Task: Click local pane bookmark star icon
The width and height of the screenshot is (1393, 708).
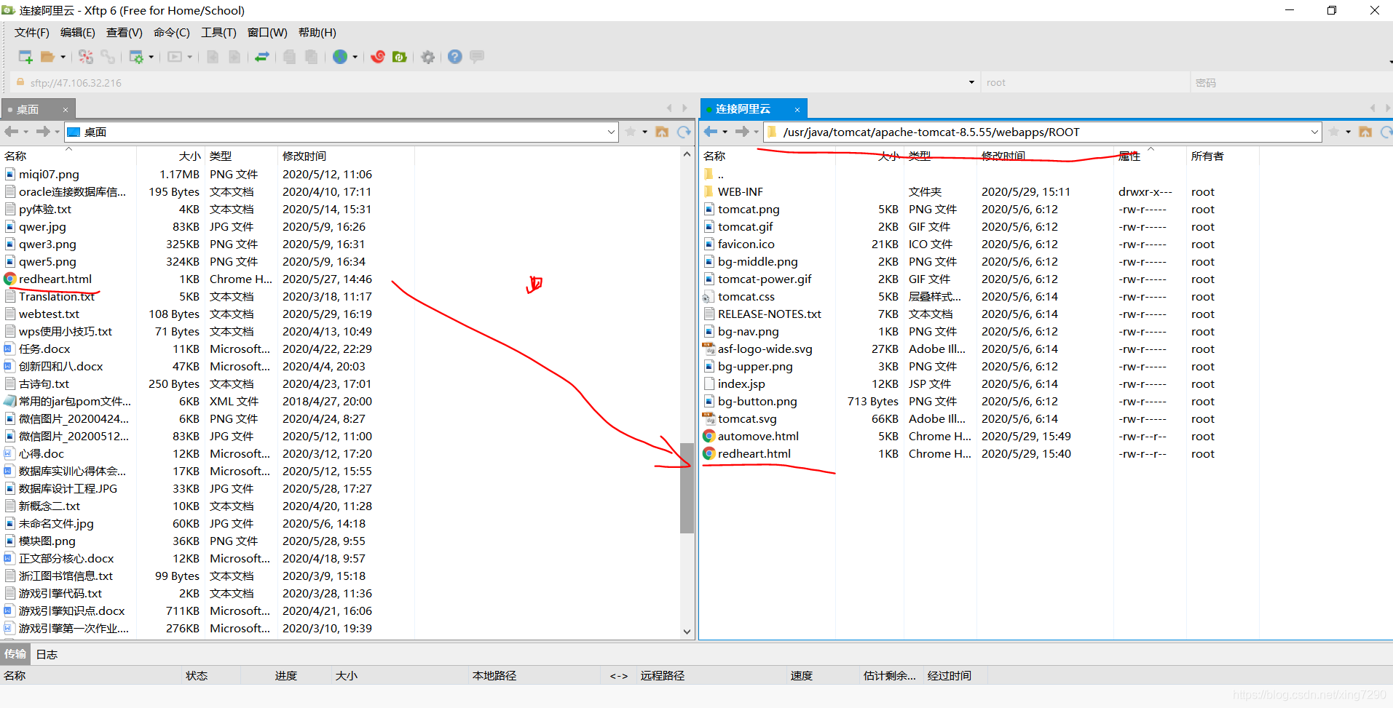Action: tap(631, 132)
